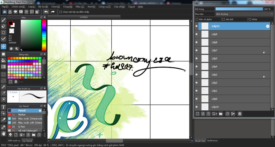Select the Bucket fill tool
Screen dimensions: 275x147
tap(3, 61)
